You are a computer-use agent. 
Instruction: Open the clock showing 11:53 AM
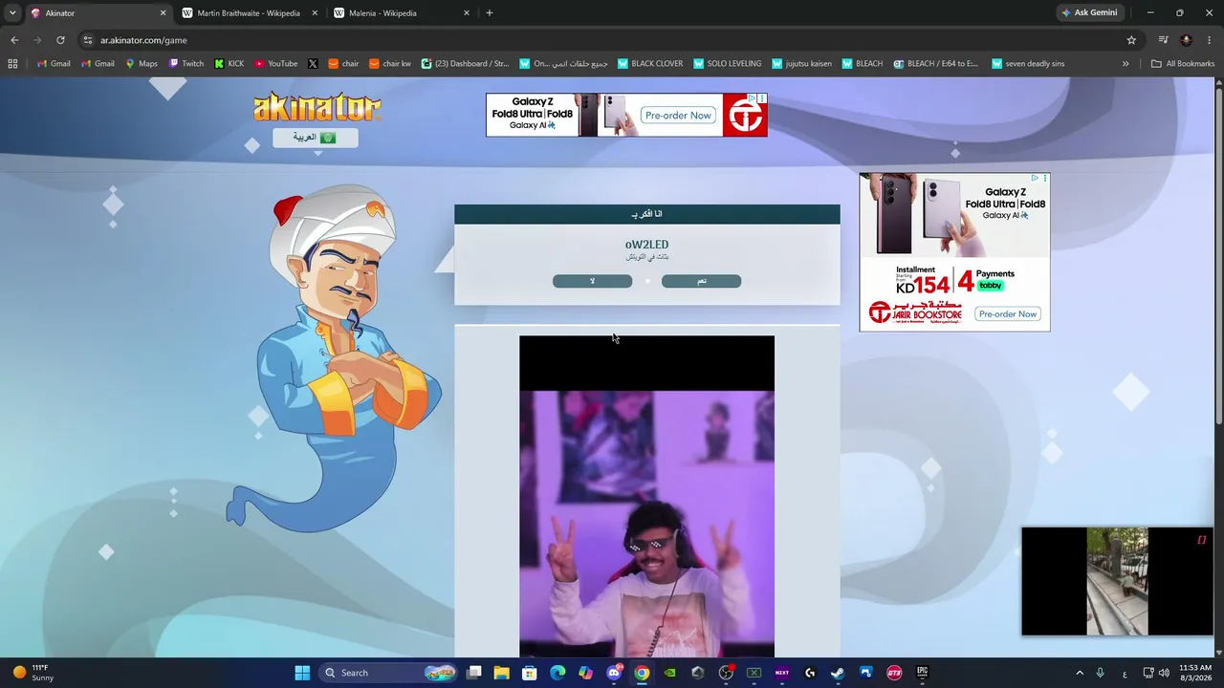point(1195,673)
